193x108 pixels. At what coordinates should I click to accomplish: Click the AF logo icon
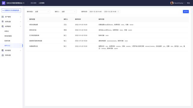point(4,3)
